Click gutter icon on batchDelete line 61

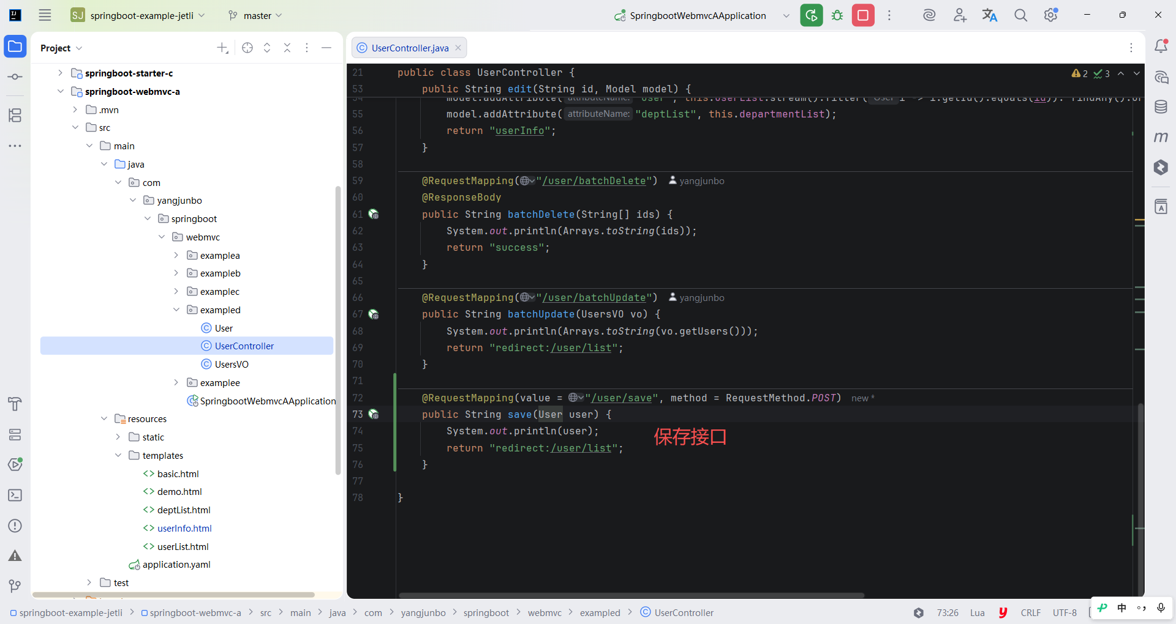click(x=374, y=215)
